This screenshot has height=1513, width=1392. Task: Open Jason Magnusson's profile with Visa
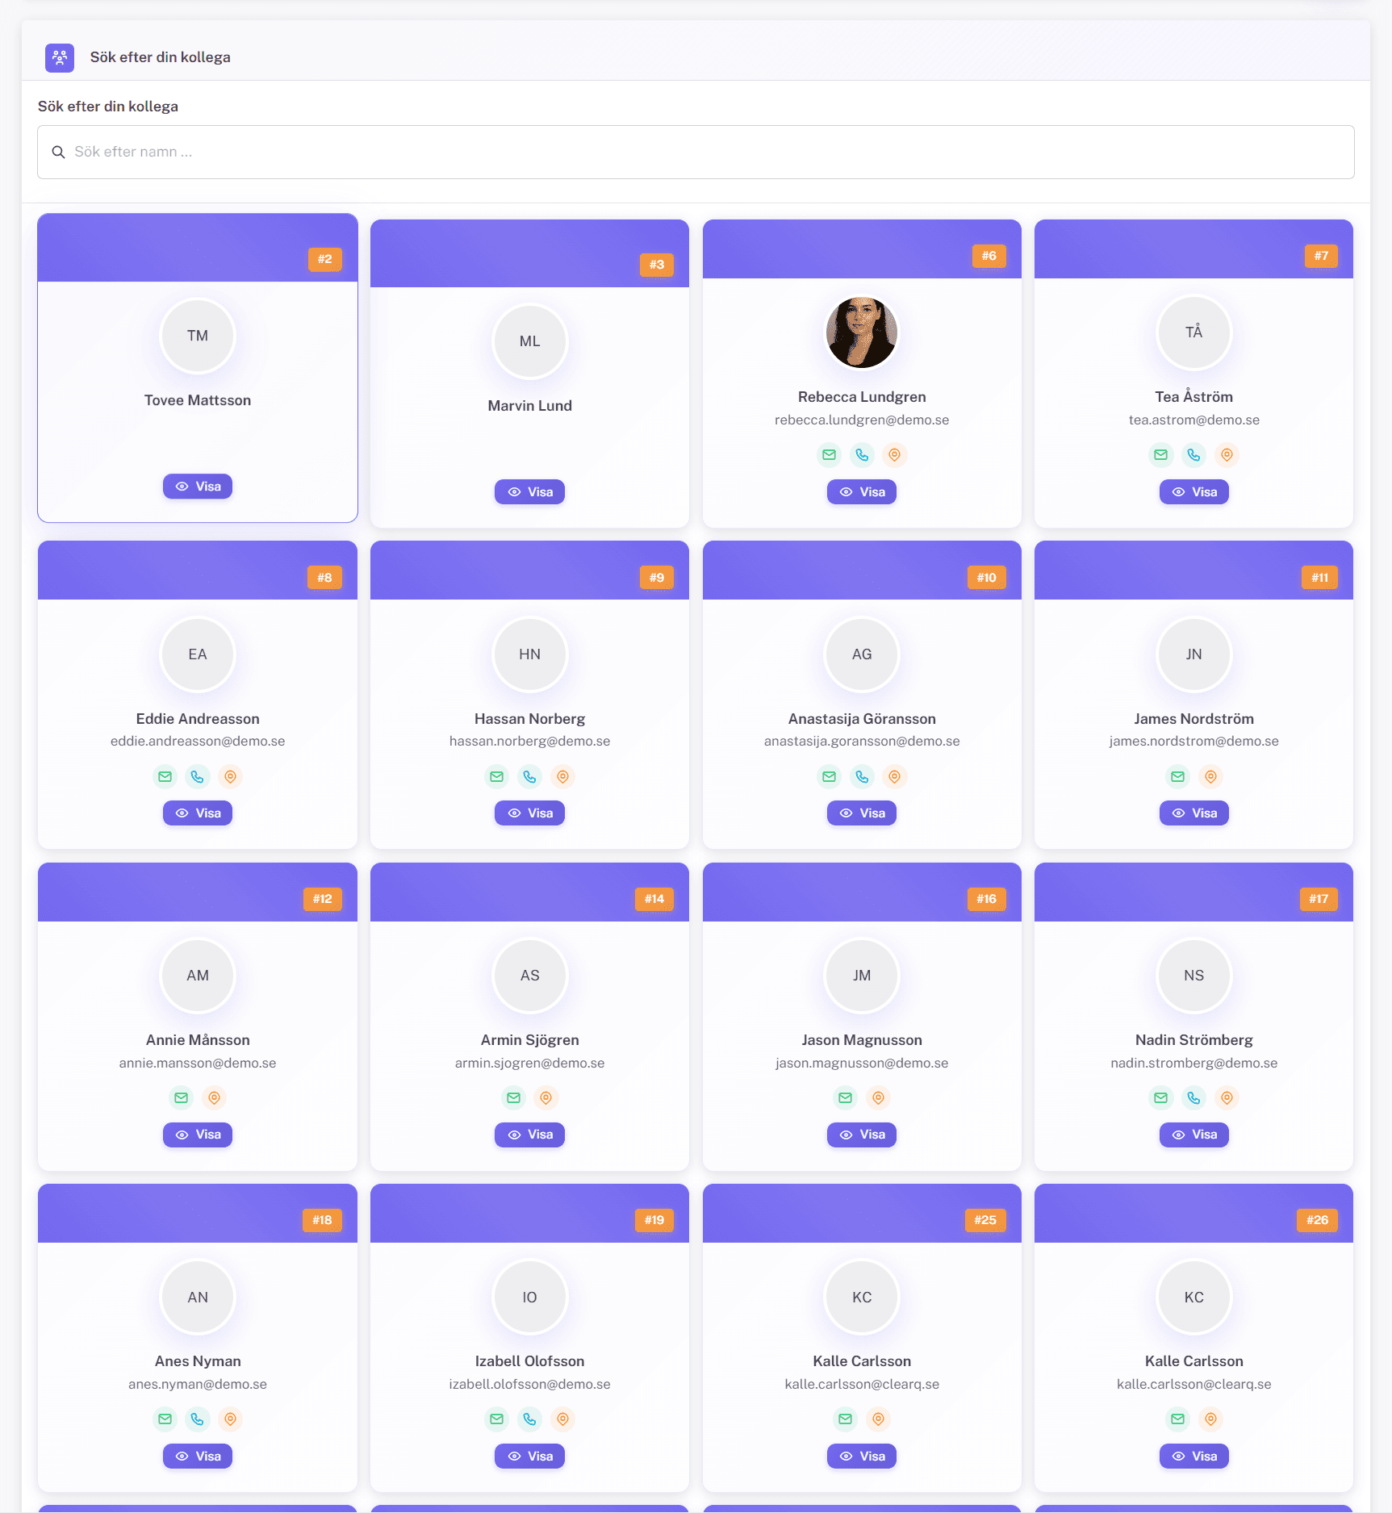click(862, 1135)
